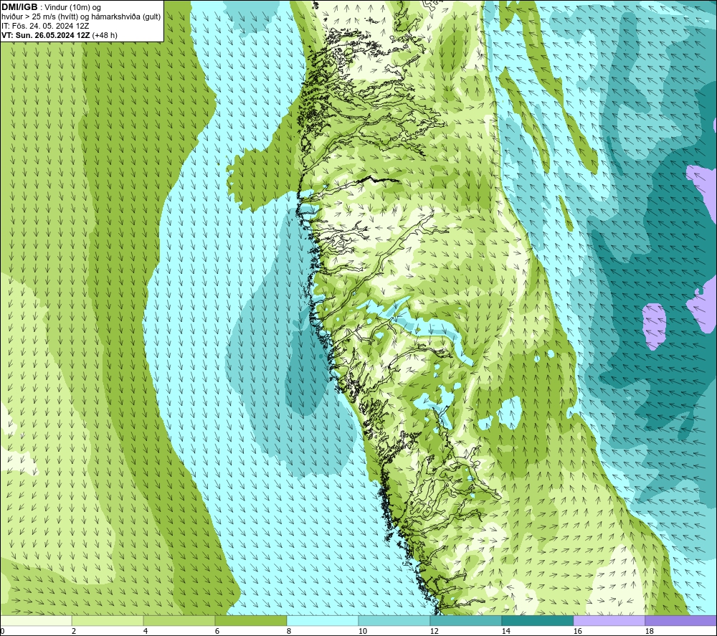
Task: Click the scale label '14'
Action: (505, 632)
